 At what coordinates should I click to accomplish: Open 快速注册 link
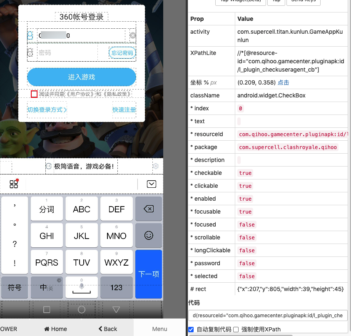[124, 110]
